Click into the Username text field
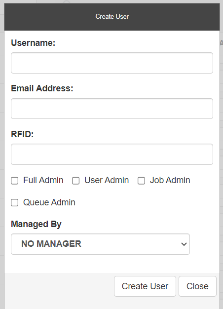Screen dimensions: 223x309 click(x=112, y=63)
